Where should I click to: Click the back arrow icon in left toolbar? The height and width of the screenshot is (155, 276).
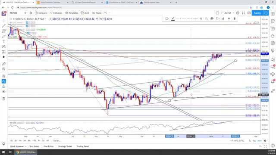pos(4,57)
